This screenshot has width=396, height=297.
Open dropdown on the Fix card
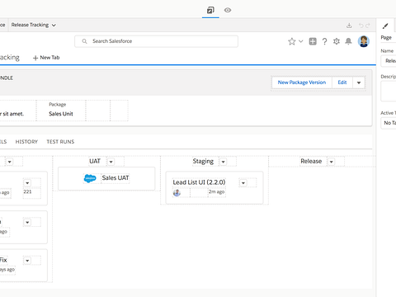27,261
